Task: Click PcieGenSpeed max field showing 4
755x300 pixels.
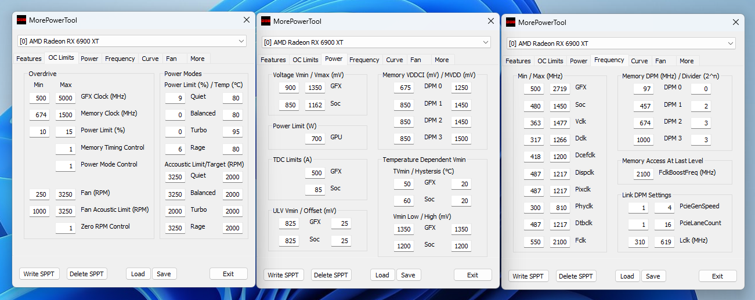Action: pos(664,208)
